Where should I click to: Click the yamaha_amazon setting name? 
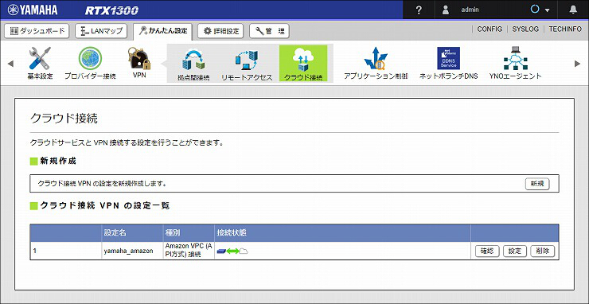click(128, 251)
